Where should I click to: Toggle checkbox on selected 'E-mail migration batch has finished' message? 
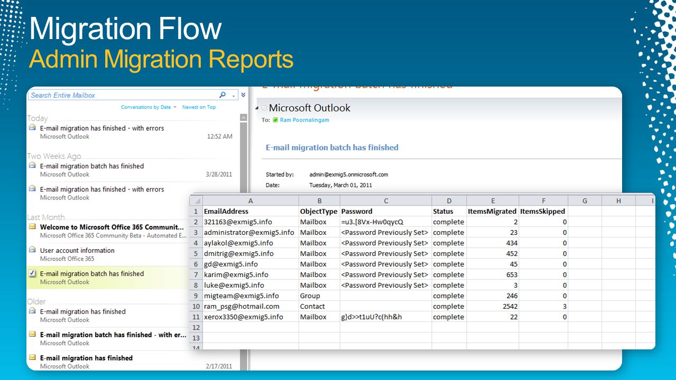point(33,273)
